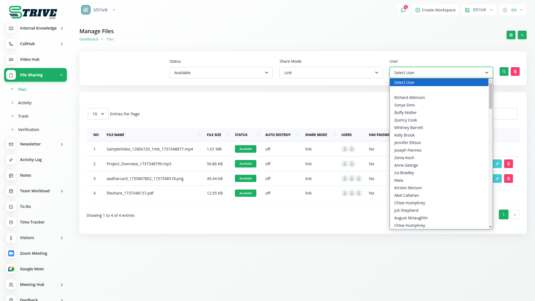Open the Share Mode dropdown
This screenshot has height=301, width=535.
point(331,73)
